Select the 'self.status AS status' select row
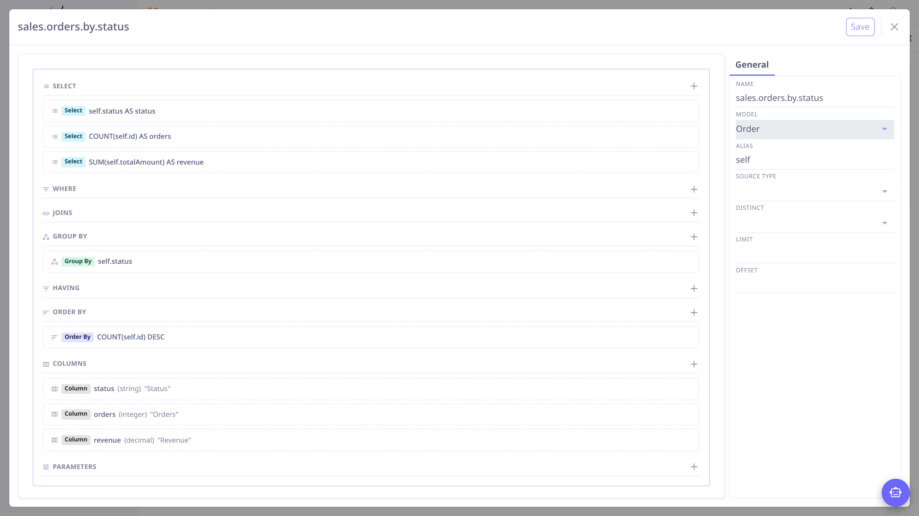The height and width of the screenshot is (516, 919). pyautogui.click(x=371, y=111)
